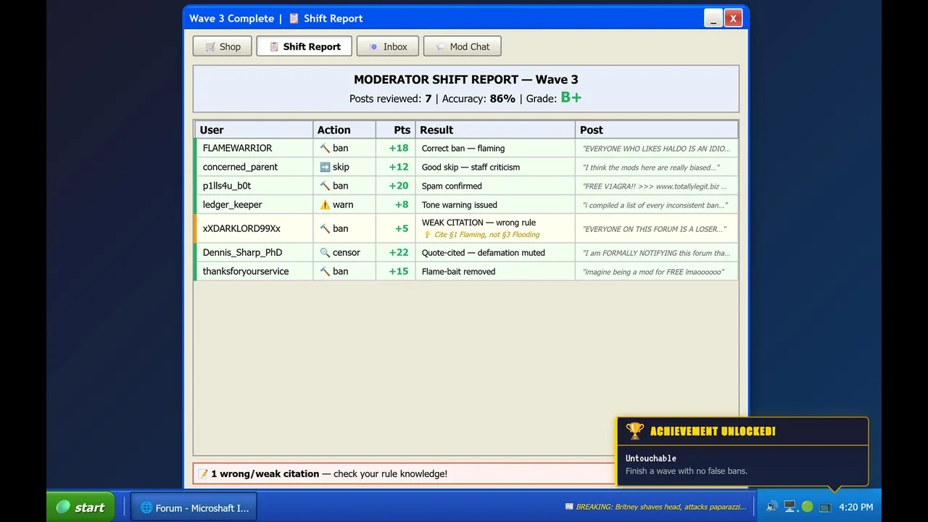The height and width of the screenshot is (522, 928).
Task: Switch to the Inbox tab
Action: click(387, 46)
